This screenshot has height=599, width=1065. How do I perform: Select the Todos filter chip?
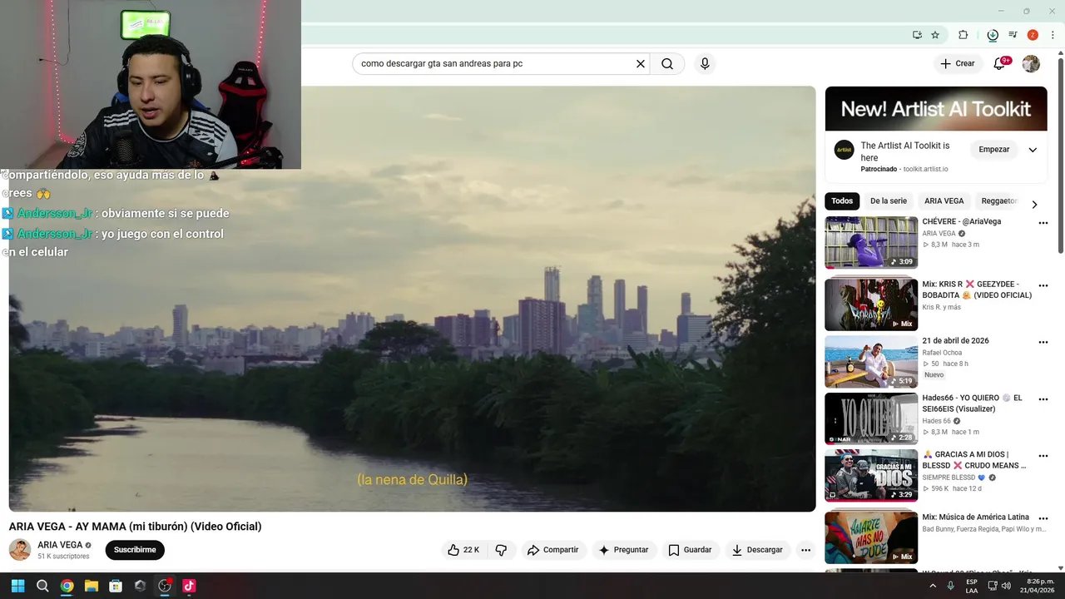842,201
